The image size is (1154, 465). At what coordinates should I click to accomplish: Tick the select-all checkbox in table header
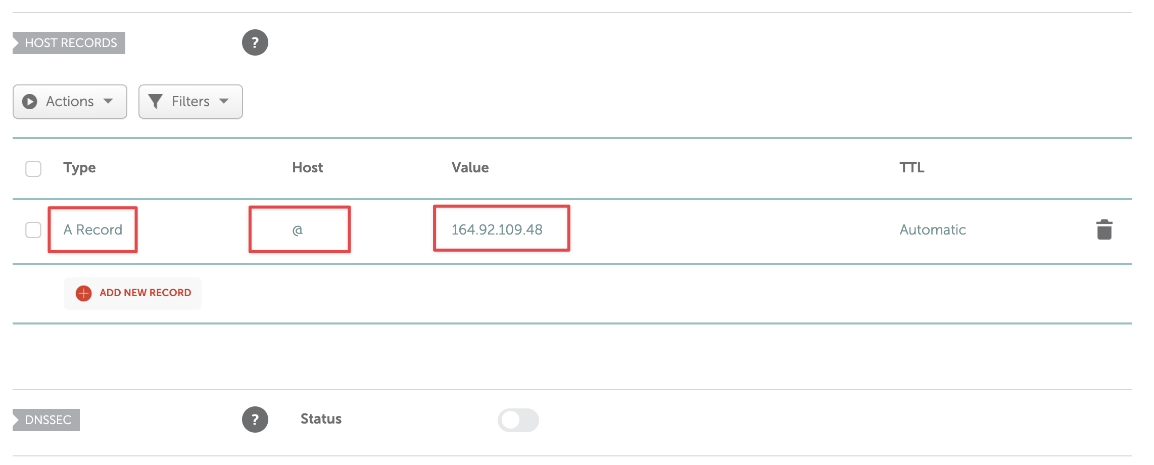coord(33,168)
